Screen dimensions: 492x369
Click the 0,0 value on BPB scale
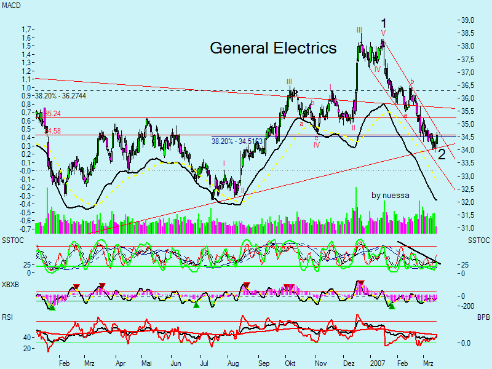click(466, 343)
